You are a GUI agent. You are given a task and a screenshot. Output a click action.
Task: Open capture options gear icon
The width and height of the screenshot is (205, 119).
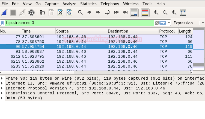point(31,13)
